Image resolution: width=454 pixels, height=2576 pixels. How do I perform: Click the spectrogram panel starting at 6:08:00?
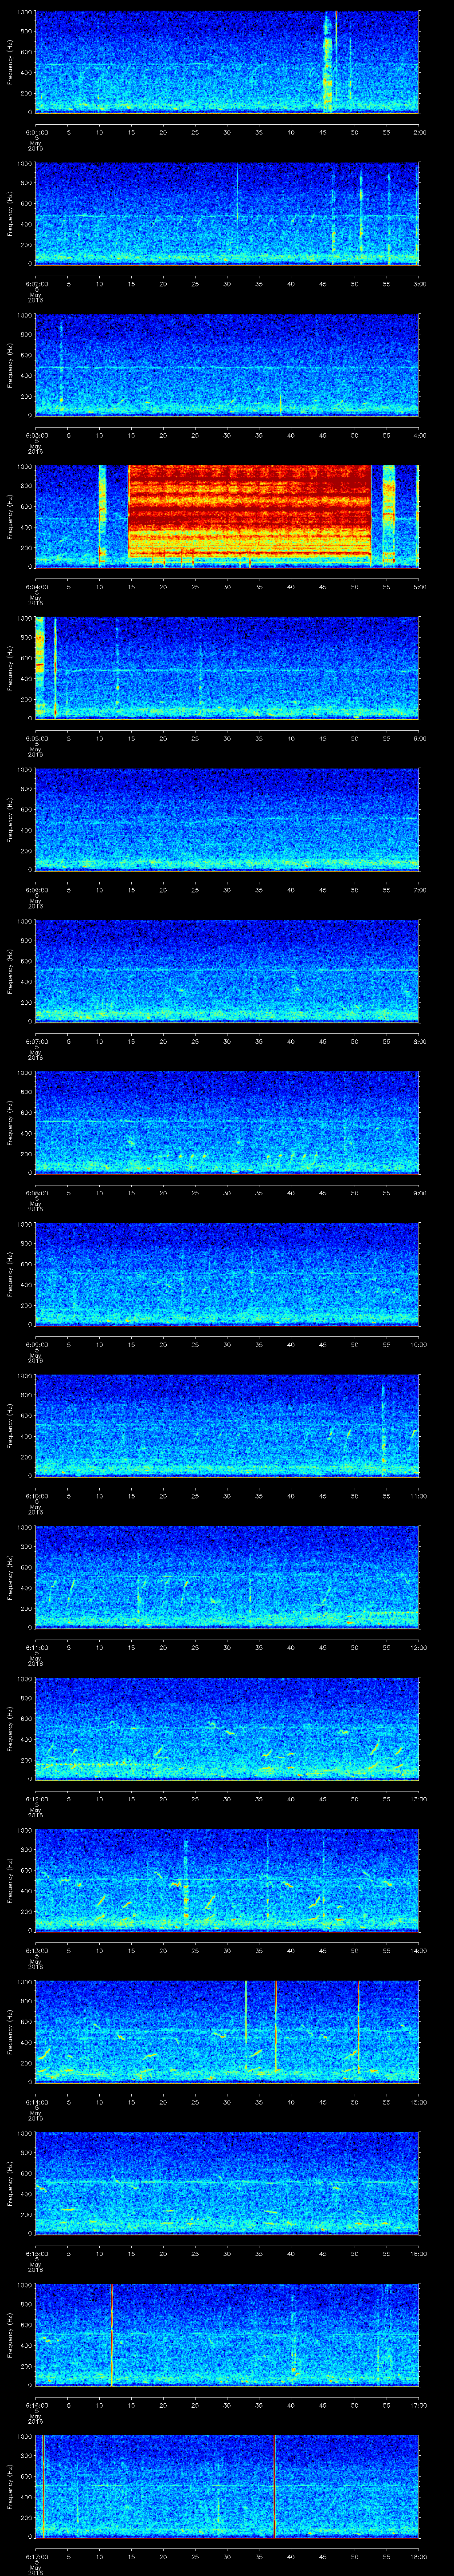click(x=227, y=1122)
